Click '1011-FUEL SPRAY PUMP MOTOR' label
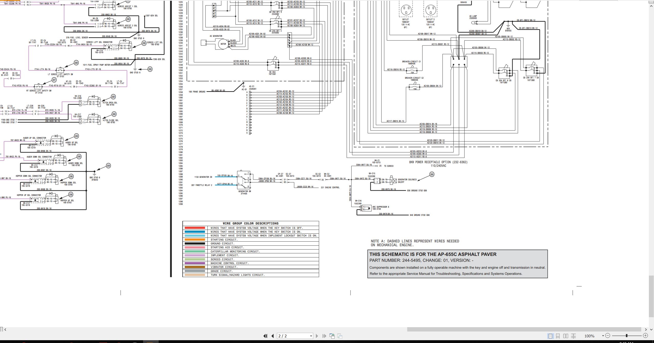 pyautogui.click(x=96, y=65)
